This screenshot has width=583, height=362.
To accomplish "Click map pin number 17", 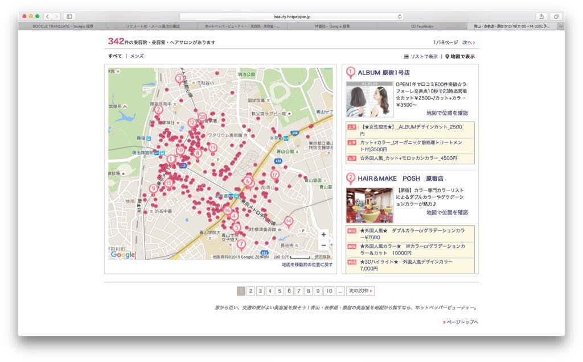I will (x=275, y=175).
